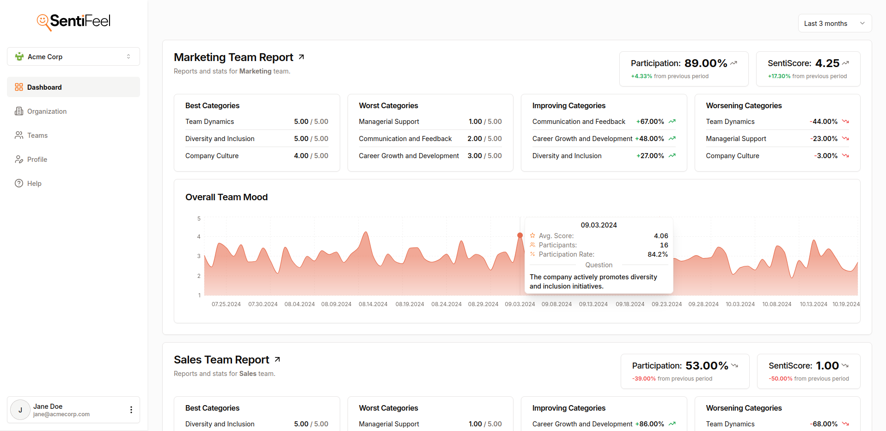Screen dimensions: 886x431
Task: Click down-trend icon for Company Culture -3.00%
Action: click(845, 155)
